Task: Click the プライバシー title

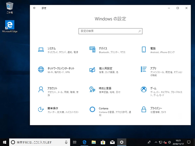Action: (156, 108)
